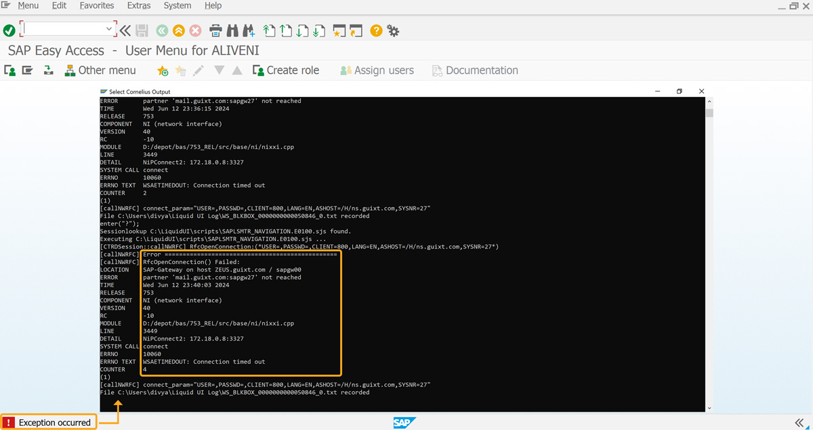813x430 pixels.
Task: Click the User Menu icon
Action: tap(10, 70)
